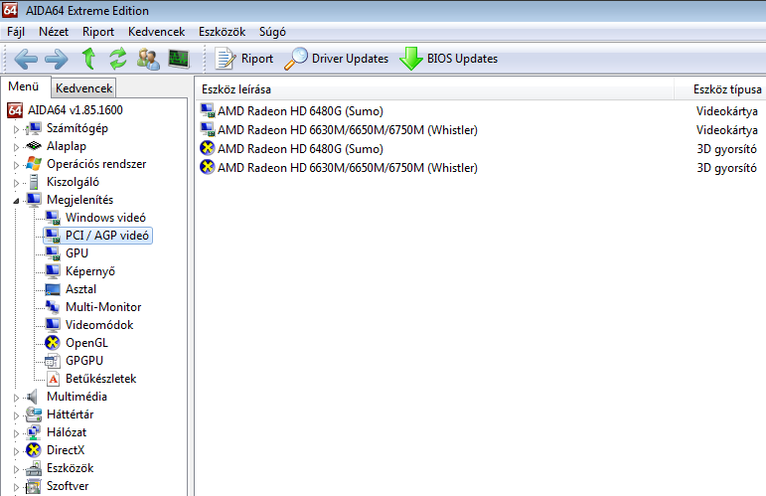The height and width of the screenshot is (496, 766).
Task: Collapse the Megjelenítés tree node
Action: (16, 201)
